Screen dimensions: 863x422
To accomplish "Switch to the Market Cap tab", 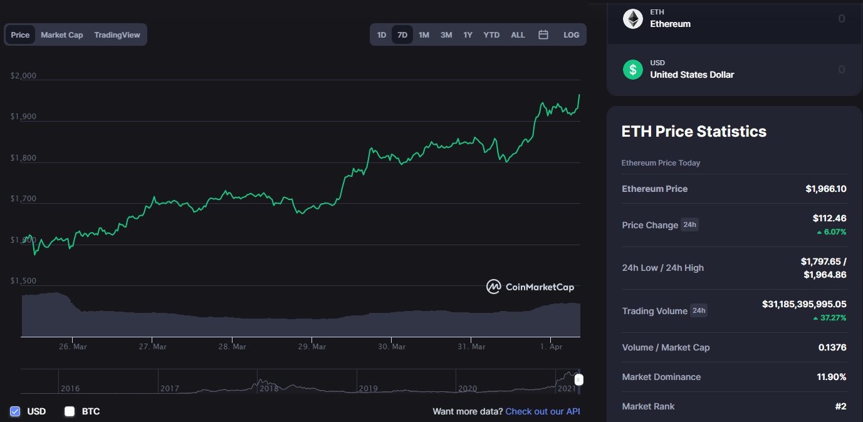I will pos(62,35).
